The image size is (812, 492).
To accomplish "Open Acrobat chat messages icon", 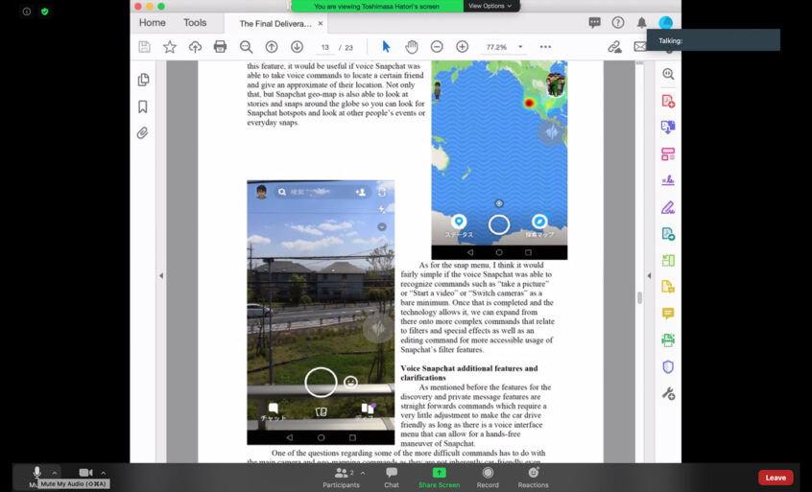I will pos(594,22).
